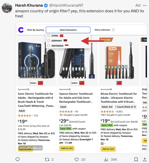The height and width of the screenshot is (163, 149).
Task: View post analytics bar chart icon
Action: coord(106,159)
